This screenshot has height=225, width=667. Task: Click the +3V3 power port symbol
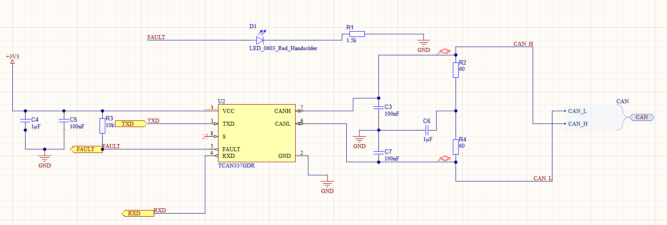[x=12, y=62]
